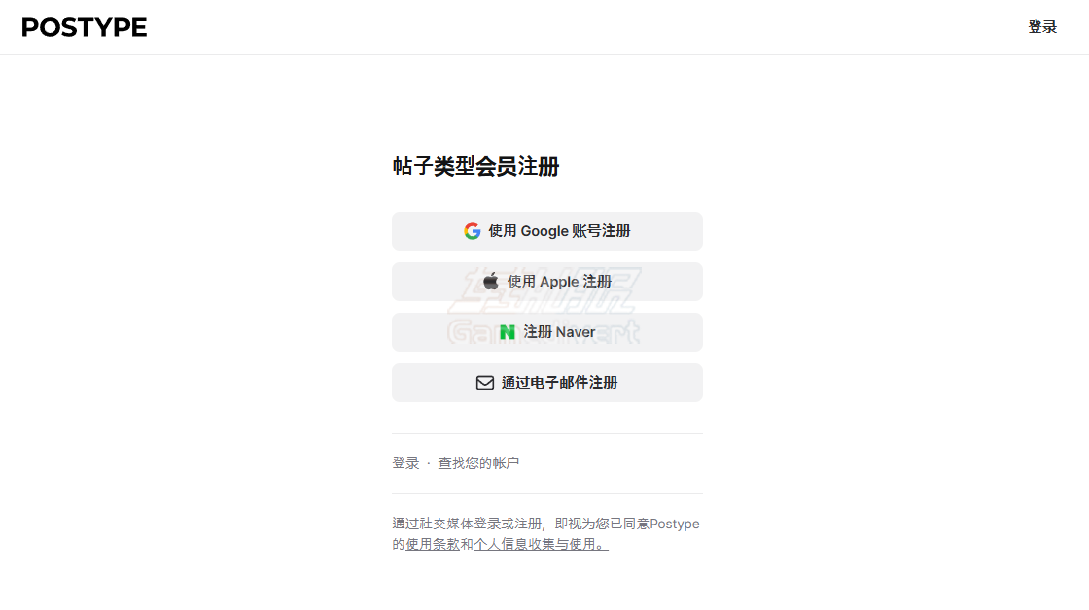The image size is (1089, 610).
Task: Sign up with Apple
Action: point(546,281)
